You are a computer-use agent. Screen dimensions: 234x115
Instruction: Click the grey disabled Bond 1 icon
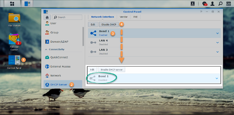click(x=92, y=78)
